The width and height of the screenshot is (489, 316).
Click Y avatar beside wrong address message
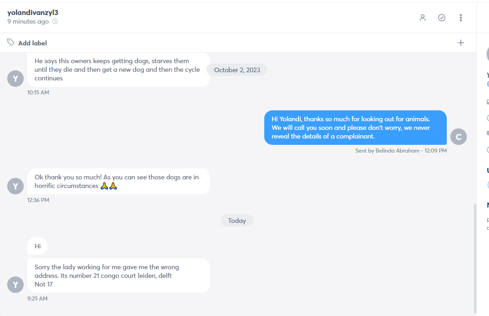click(x=15, y=285)
